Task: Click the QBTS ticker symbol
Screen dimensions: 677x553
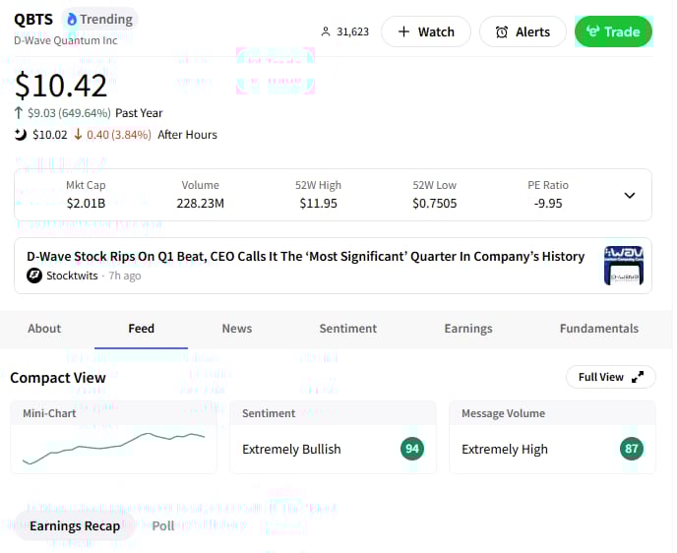Action: tap(33, 20)
